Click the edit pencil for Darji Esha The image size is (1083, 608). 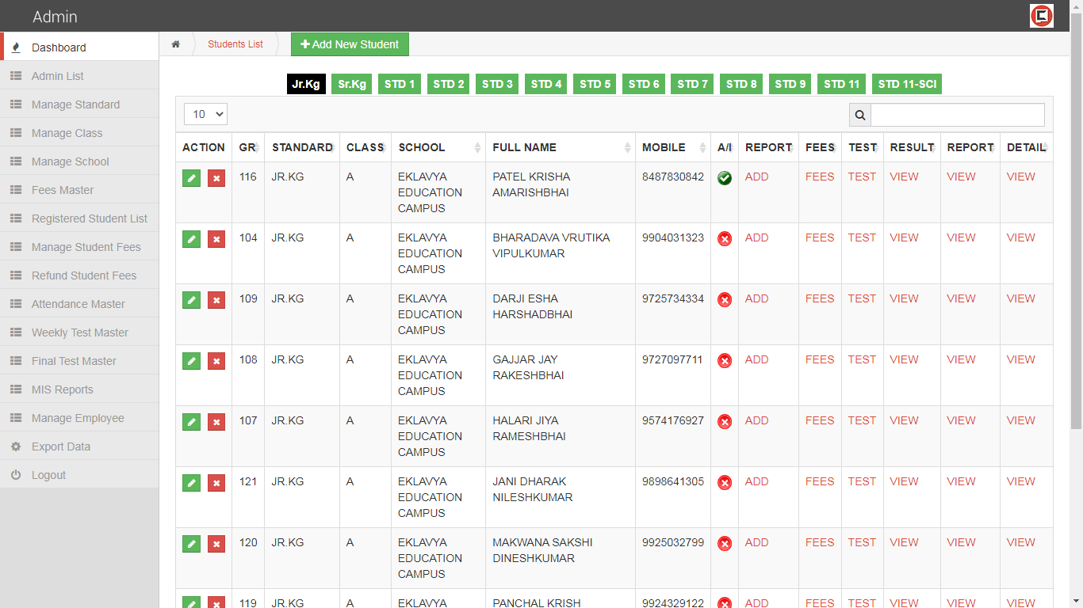click(x=191, y=300)
